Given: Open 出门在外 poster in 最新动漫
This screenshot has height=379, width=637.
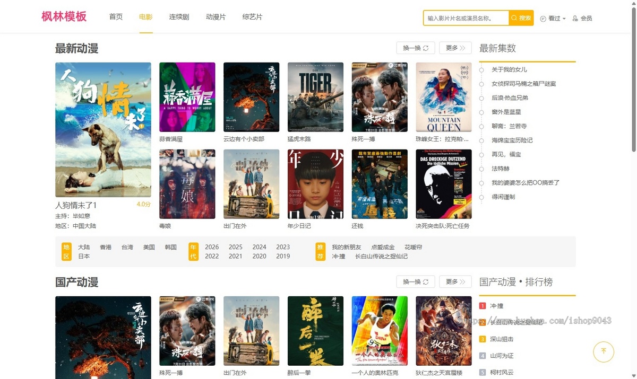Looking at the screenshot, I should 252,184.
